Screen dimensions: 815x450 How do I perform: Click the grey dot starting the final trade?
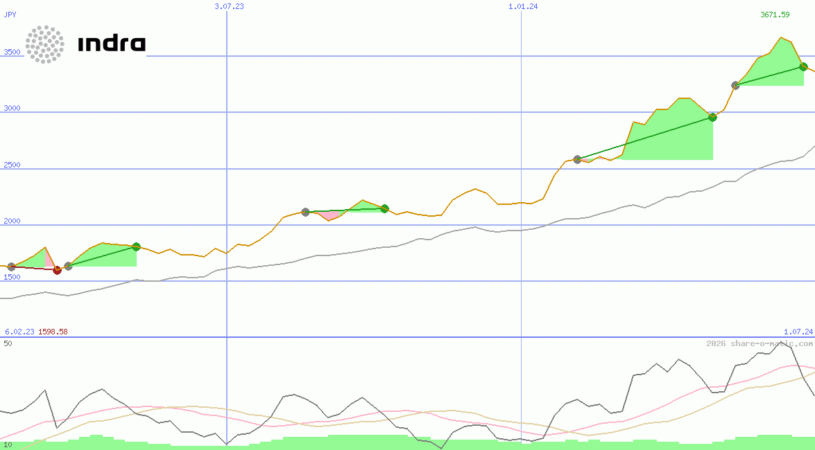coord(735,85)
